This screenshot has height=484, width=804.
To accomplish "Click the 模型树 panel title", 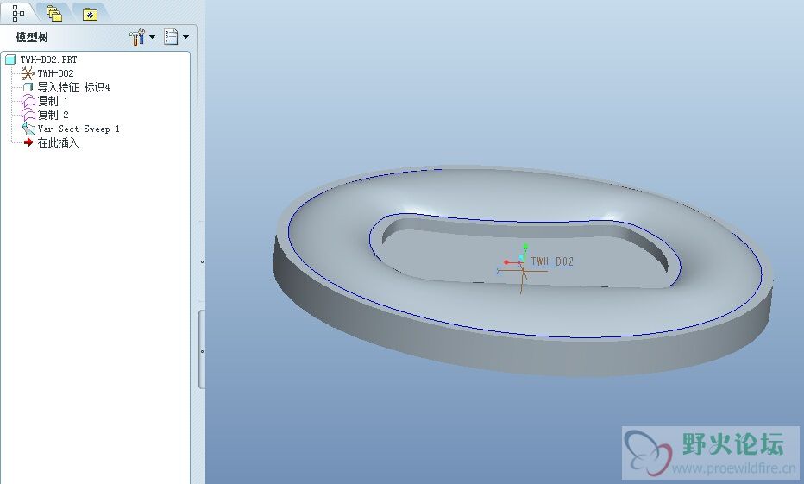I will pyautogui.click(x=32, y=37).
